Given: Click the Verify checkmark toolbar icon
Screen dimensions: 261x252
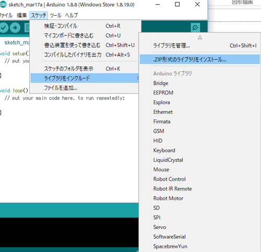Looking at the screenshot, I should click(x=4, y=28).
